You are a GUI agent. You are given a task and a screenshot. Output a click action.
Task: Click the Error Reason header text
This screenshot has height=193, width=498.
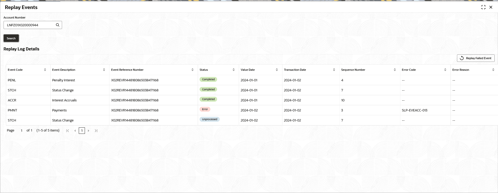(461, 70)
